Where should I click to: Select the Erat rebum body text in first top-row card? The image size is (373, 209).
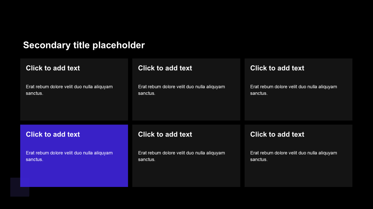tap(69, 90)
